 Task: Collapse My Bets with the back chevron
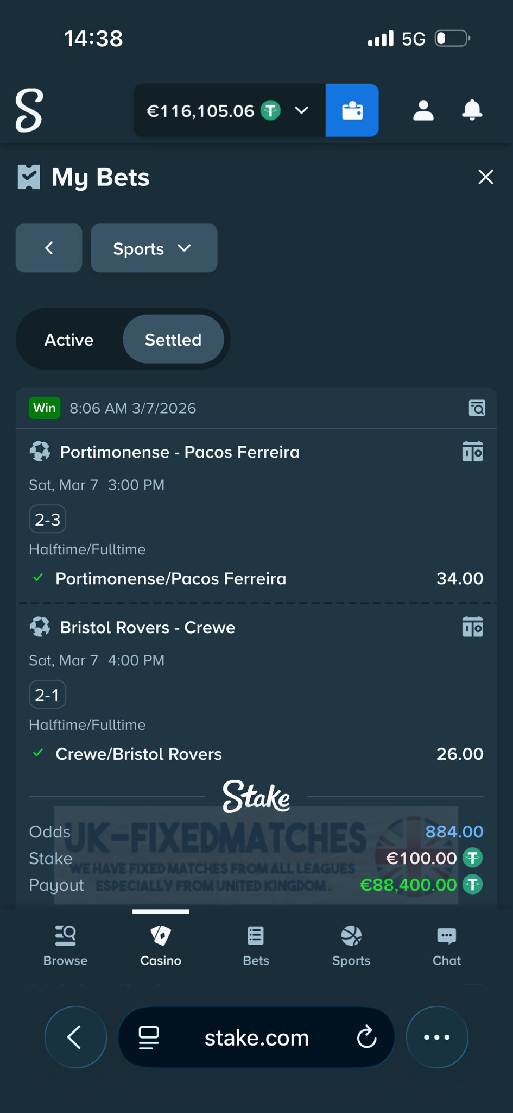click(x=48, y=248)
